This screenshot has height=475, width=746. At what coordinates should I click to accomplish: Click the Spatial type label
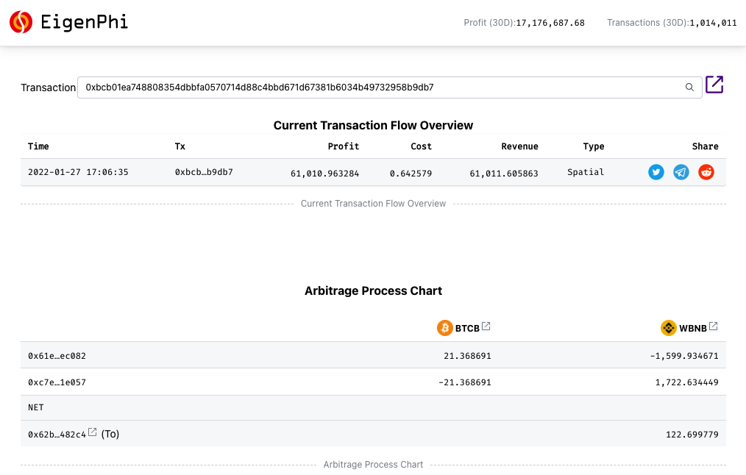[586, 171]
